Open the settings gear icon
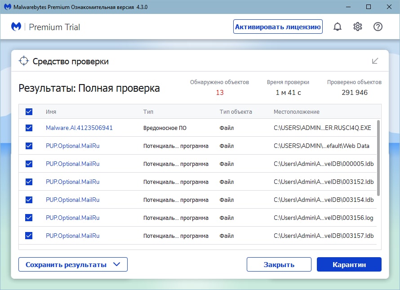The height and width of the screenshot is (290, 400). click(357, 27)
